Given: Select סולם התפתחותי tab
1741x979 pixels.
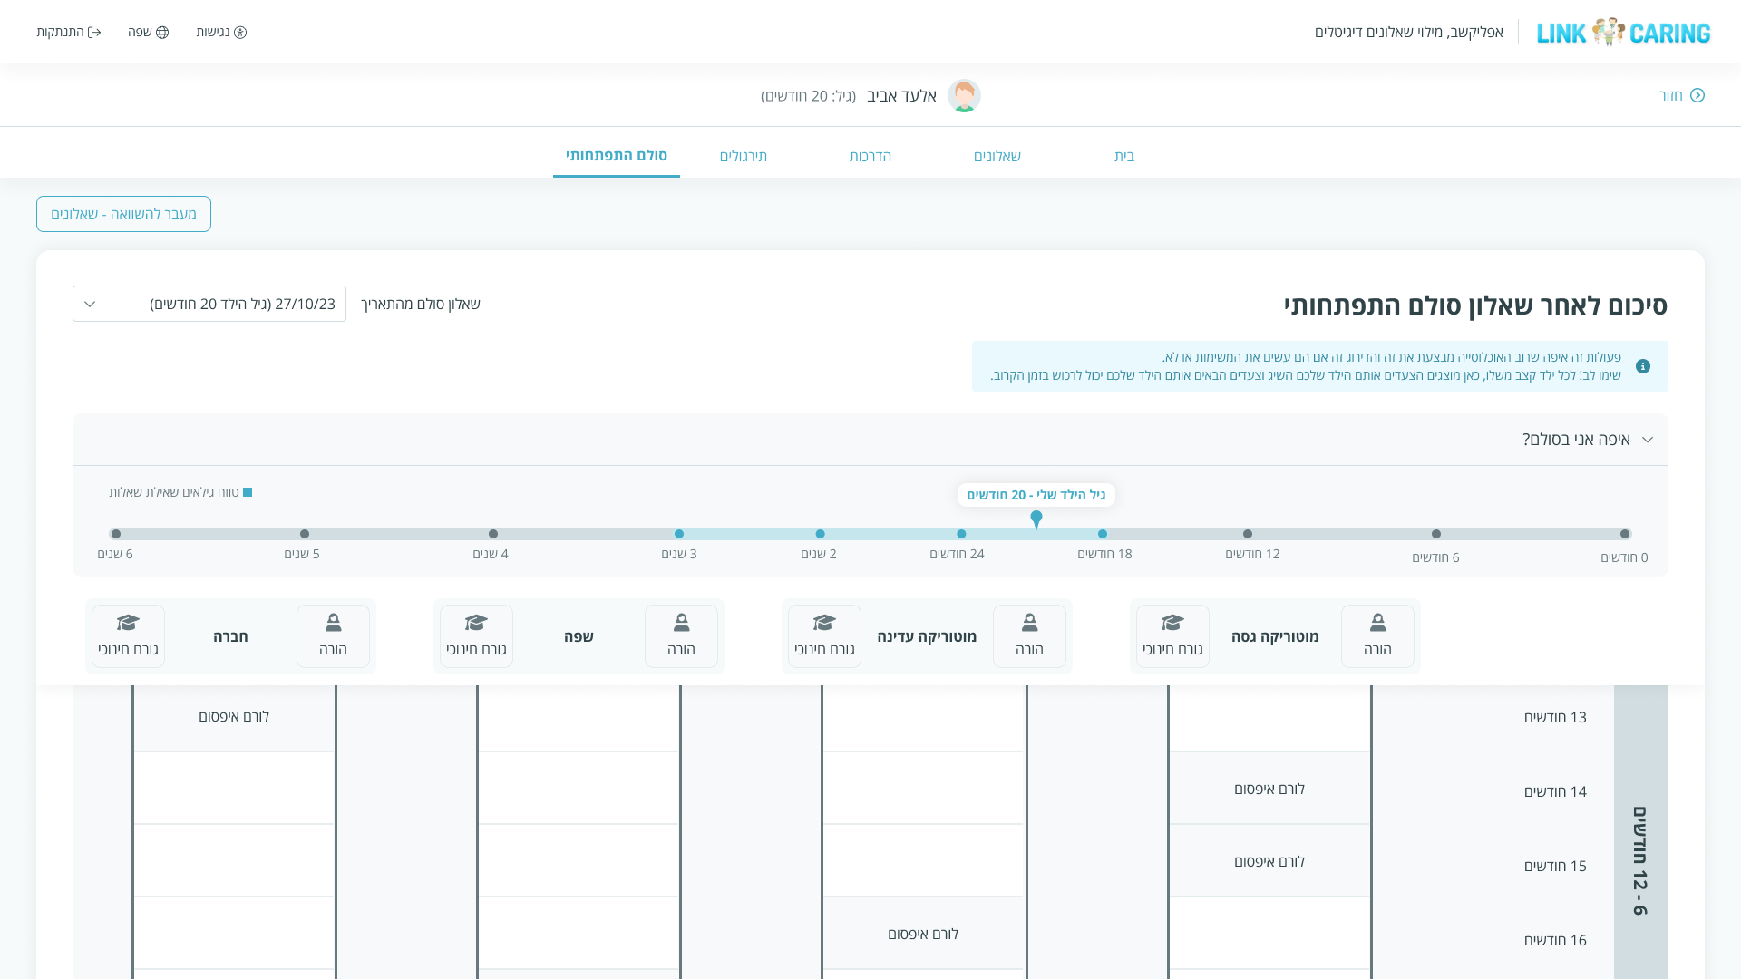Looking at the screenshot, I should point(617,156).
